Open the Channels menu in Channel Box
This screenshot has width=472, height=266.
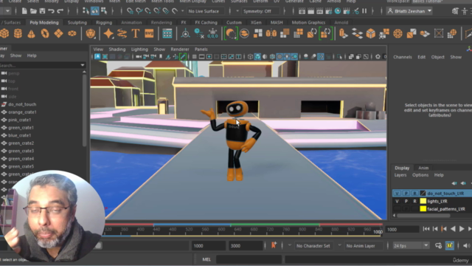point(403,57)
